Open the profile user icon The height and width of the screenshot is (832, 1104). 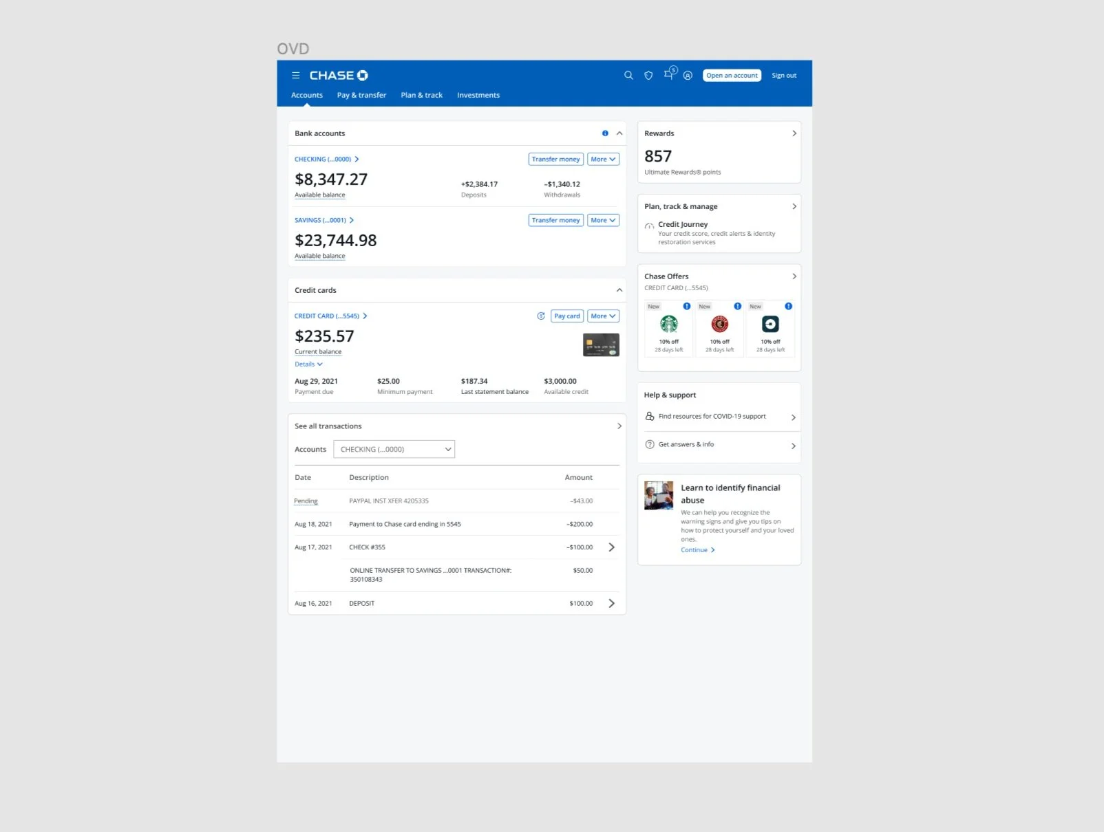pyautogui.click(x=688, y=76)
